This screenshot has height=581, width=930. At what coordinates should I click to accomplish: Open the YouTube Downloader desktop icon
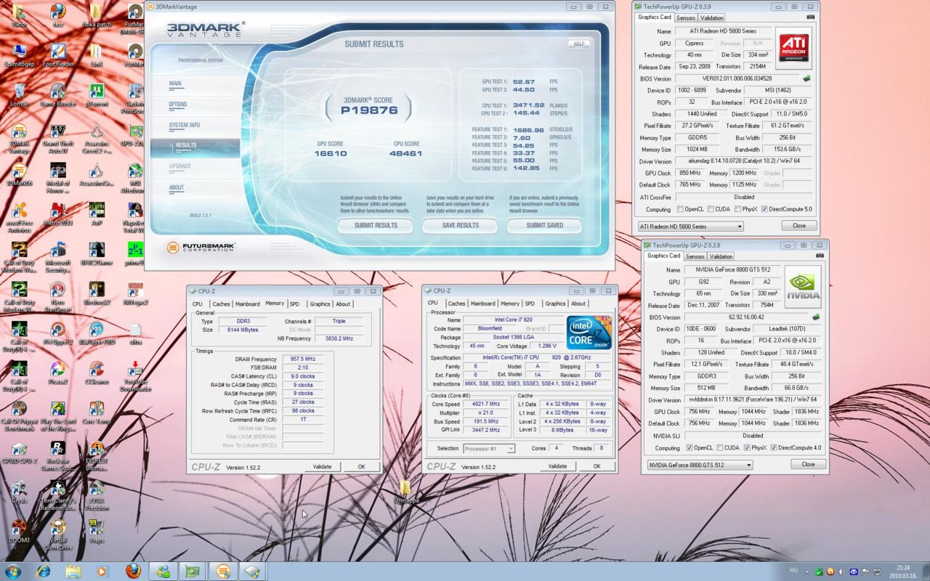[135, 377]
